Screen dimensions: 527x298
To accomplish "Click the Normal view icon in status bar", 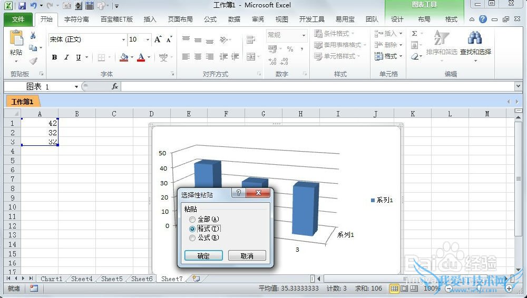I will coord(394,288).
